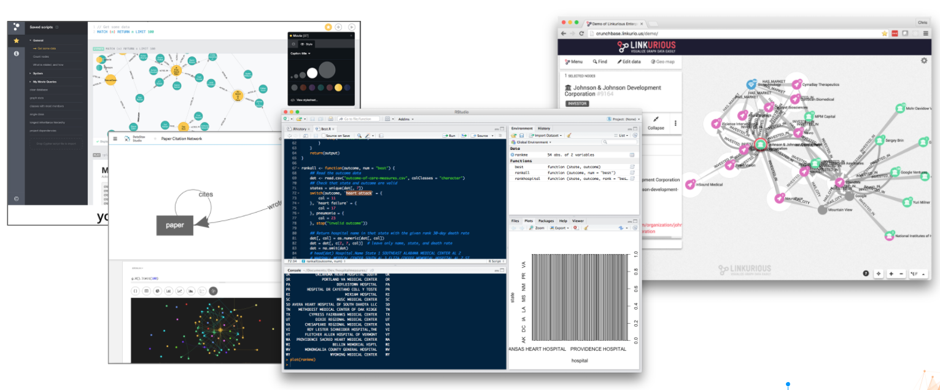
Task: Click the crunchbase.linkurio.us address bar
Action: point(731,33)
